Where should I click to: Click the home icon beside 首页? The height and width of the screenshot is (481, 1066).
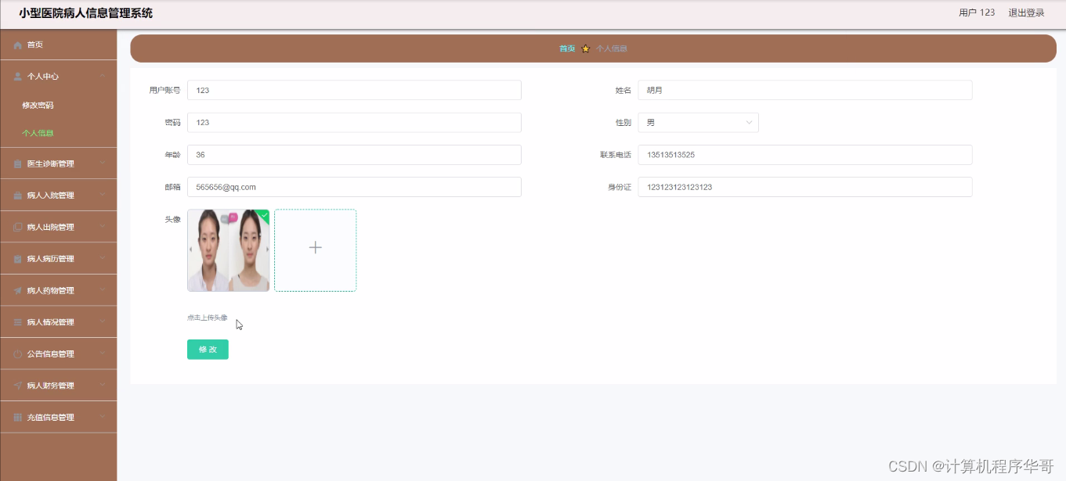pyautogui.click(x=18, y=45)
